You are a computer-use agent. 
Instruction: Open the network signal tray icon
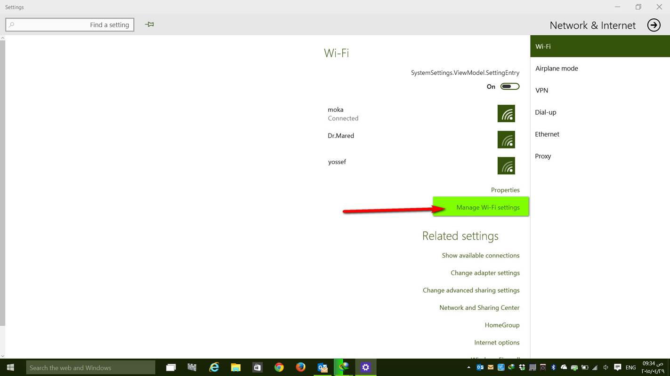(x=595, y=368)
